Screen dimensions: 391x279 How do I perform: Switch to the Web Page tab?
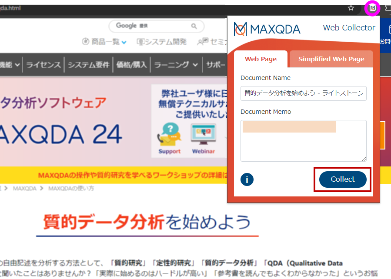[261, 59]
